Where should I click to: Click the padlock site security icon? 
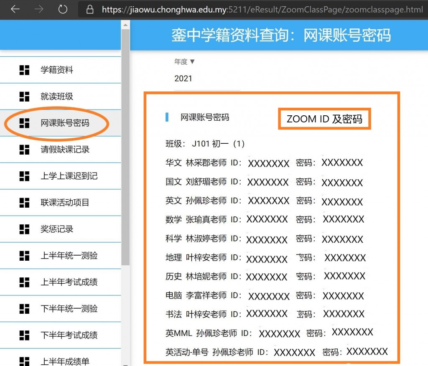(90, 10)
